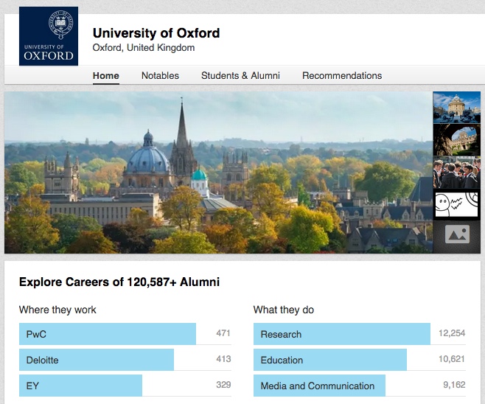Viewport: 485px width, 404px height.
Task: Open the Recommendations tab
Action: pyautogui.click(x=342, y=75)
